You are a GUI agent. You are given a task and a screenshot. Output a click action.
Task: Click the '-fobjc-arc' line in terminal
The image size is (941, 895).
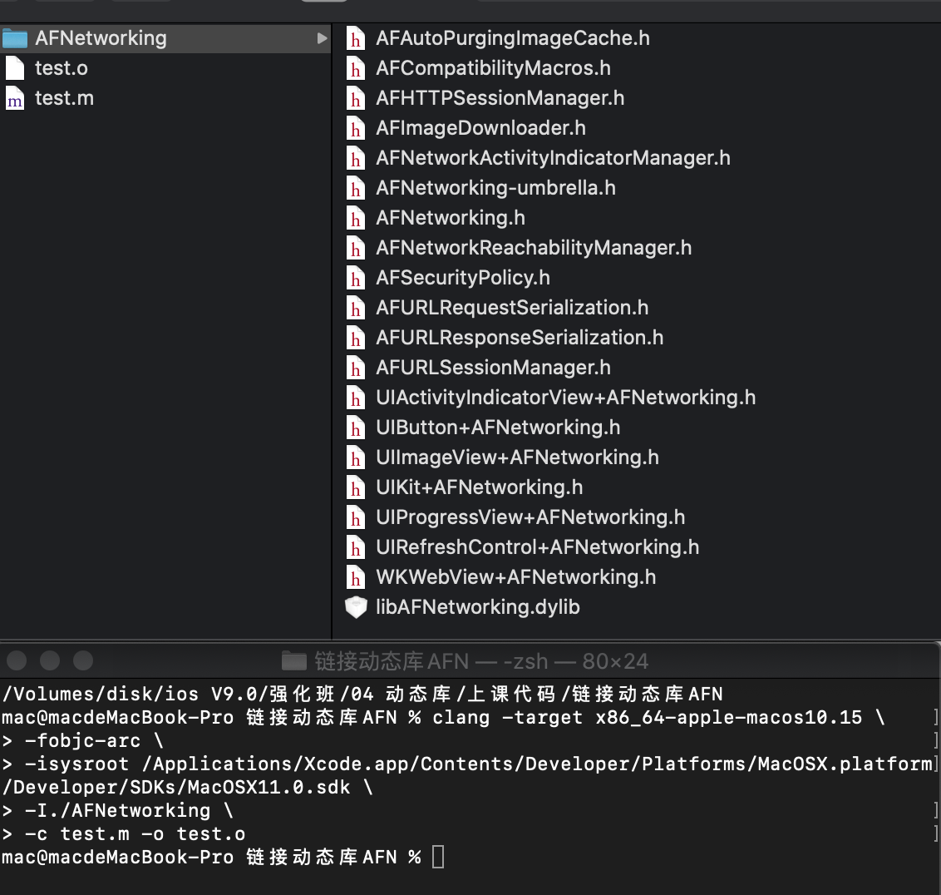[x=83, y=740]
